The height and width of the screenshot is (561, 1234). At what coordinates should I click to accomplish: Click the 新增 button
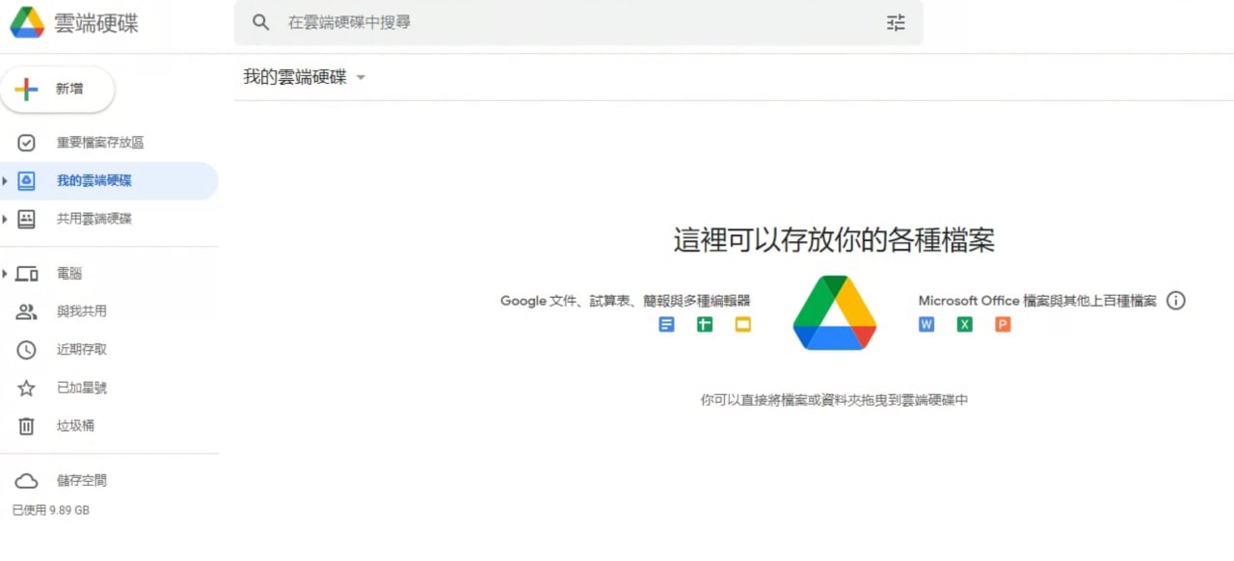click(58, 89)
